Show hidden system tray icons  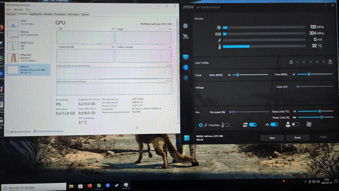[305, 182]
